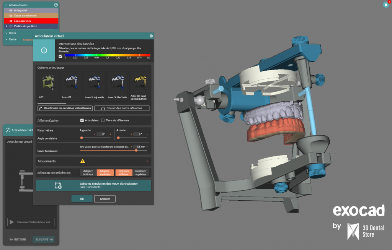Click the Ouvrir l'occlusion slider handle
The height and width of the screenshot is (250, 392).
point(136,150)
